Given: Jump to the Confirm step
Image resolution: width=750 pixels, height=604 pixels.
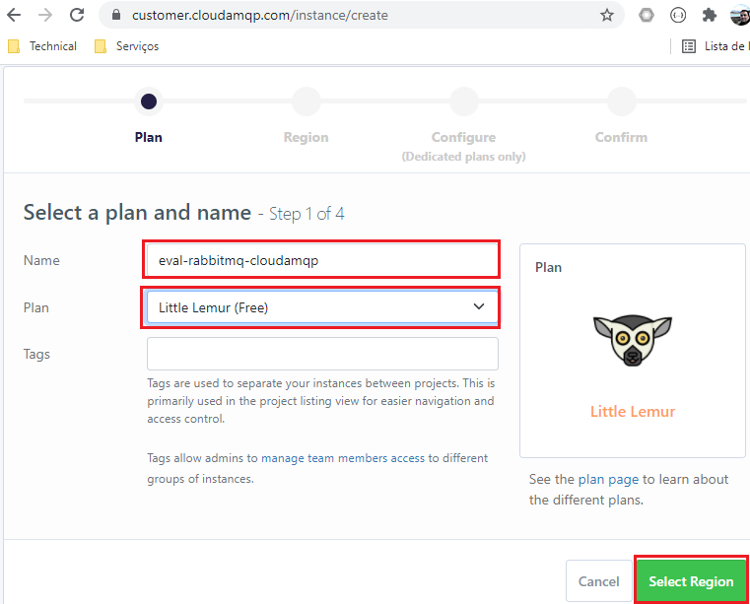Looking at the screenshot, I should (x=621, y=101).
